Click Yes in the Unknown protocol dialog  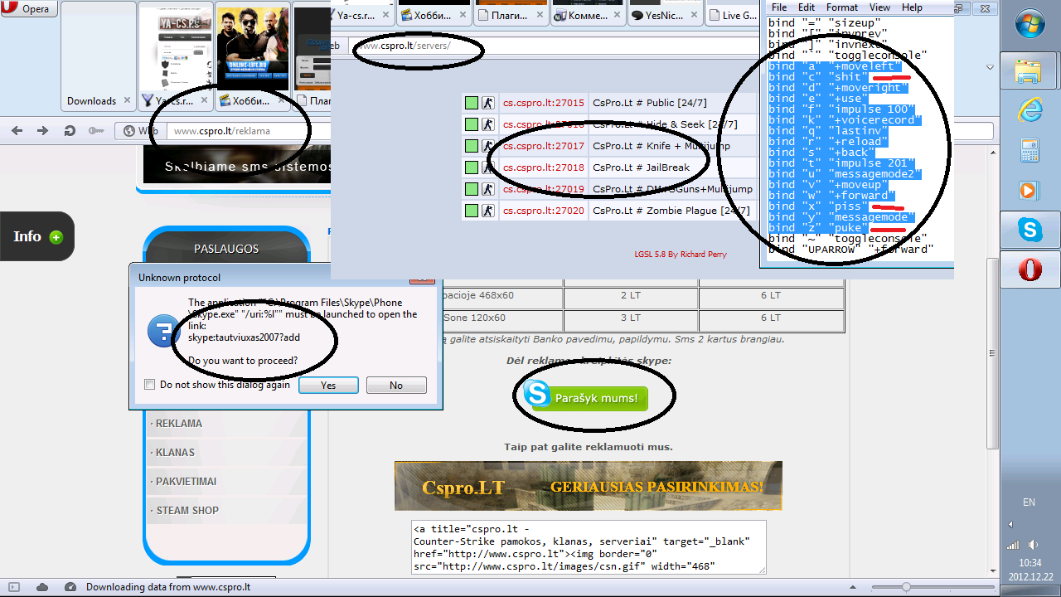click(328, 385)
